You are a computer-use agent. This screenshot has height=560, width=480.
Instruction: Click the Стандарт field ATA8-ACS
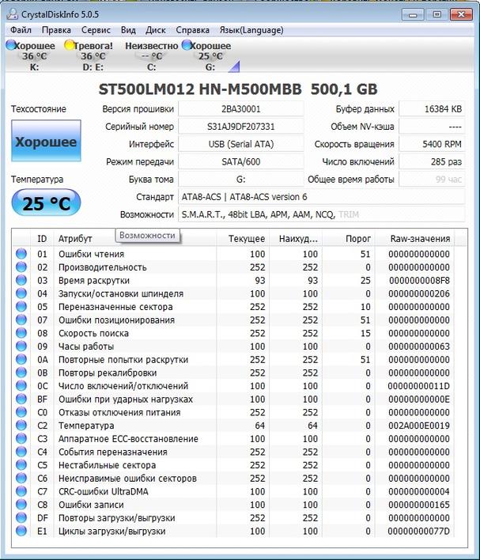(321, 197)
